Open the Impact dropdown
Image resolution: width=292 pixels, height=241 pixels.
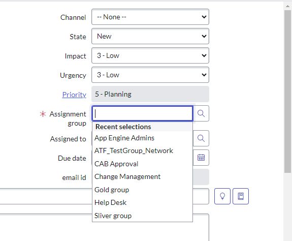pyautogui.click(x=150, y=55)
